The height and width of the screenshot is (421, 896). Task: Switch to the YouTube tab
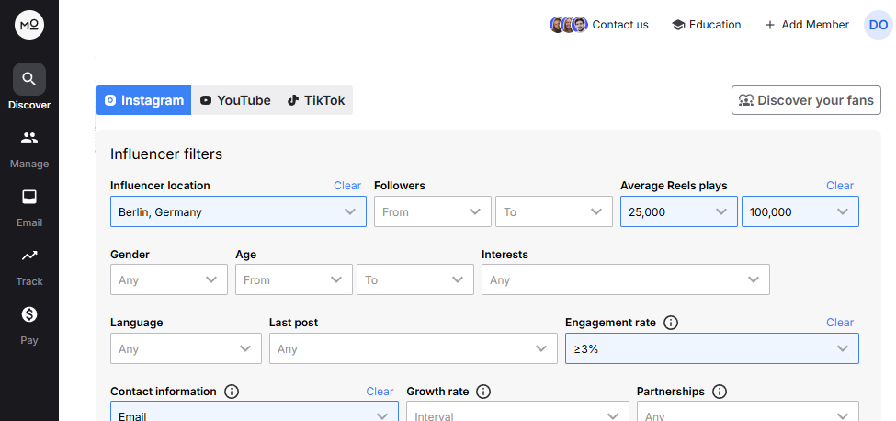point(235,100)
